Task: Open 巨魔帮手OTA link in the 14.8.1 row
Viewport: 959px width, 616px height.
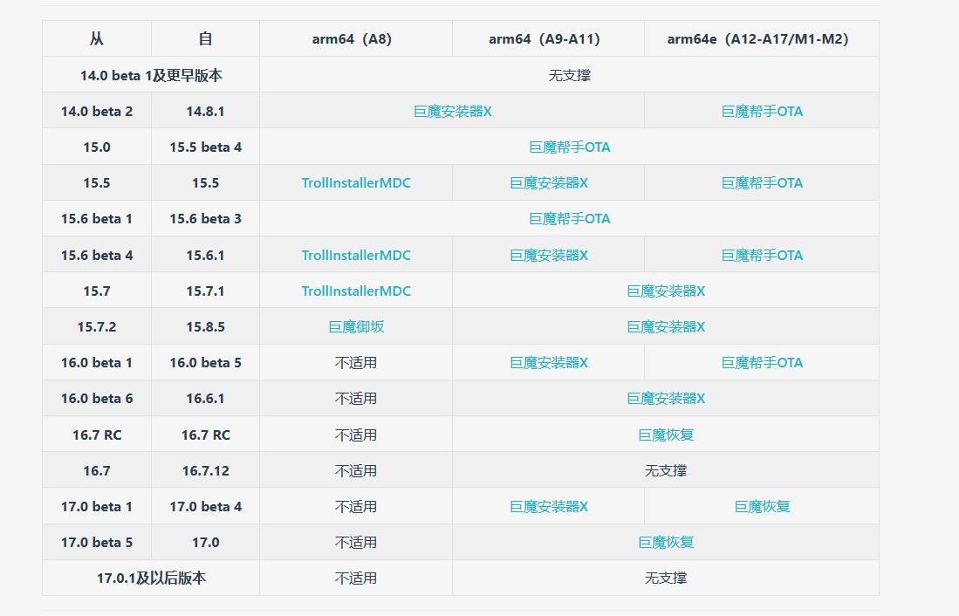Action: pos(762,112)
